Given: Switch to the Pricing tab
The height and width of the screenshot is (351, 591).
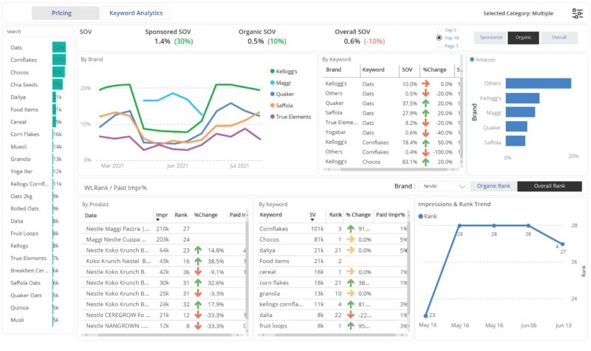Looking at the screenshot, I should point(65,13).
